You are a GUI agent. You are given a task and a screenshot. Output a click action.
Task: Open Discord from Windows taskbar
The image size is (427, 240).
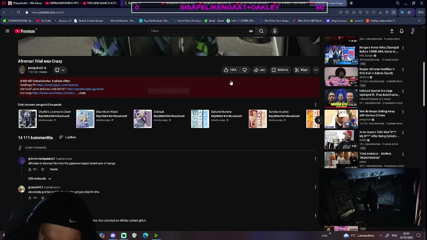[113, 236]
